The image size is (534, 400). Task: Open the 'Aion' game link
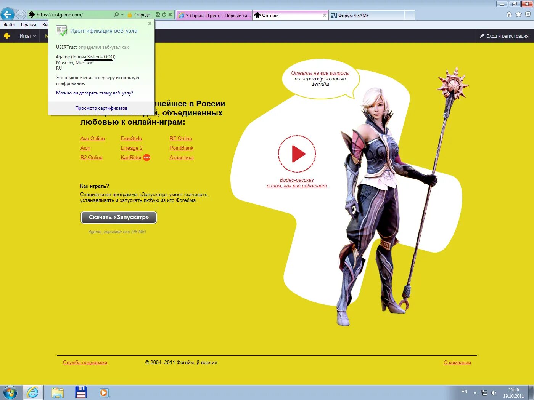point(85,148)
